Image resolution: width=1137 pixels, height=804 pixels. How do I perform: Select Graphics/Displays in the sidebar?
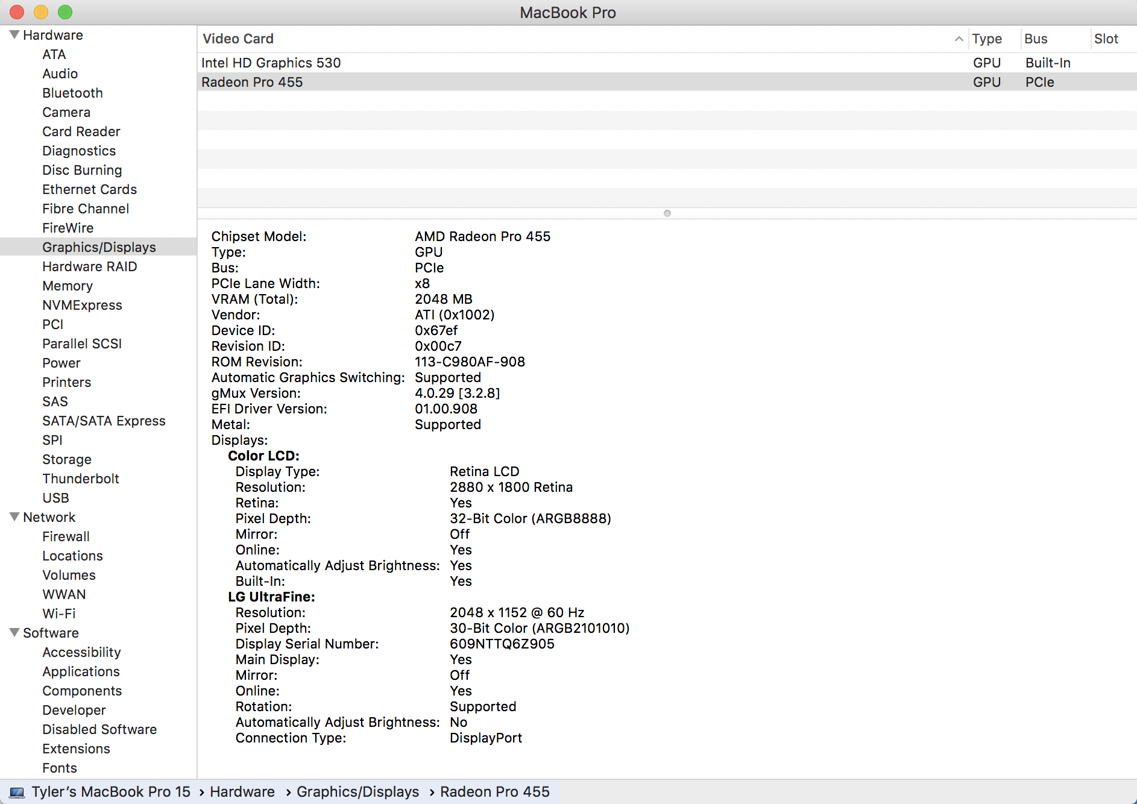[99, 247]
